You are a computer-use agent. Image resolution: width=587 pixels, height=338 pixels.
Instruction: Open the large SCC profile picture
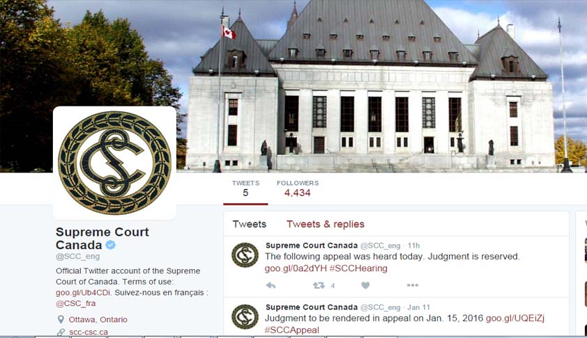pyautogui.click(x=114, y=163)
